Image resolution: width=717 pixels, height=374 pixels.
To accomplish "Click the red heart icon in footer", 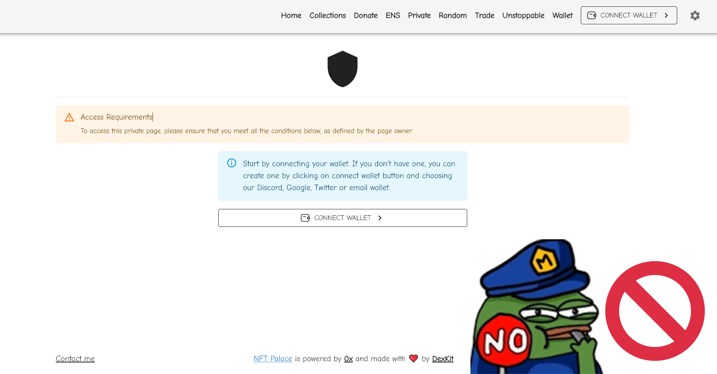I will tap(413, 358).
